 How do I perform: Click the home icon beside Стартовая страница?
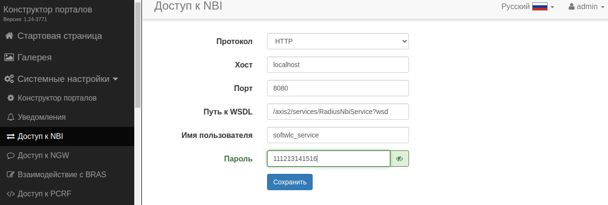[x=9, y=36]
